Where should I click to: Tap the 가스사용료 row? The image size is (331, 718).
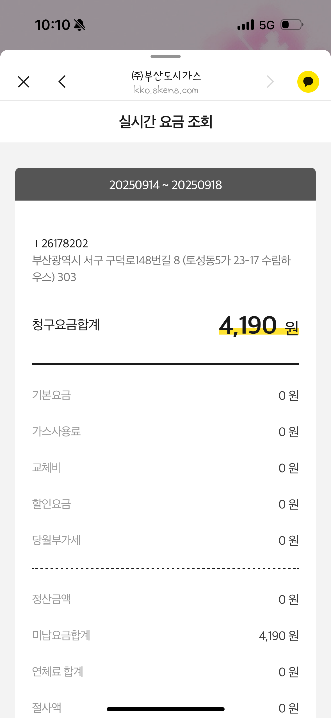tap(165, 431)
